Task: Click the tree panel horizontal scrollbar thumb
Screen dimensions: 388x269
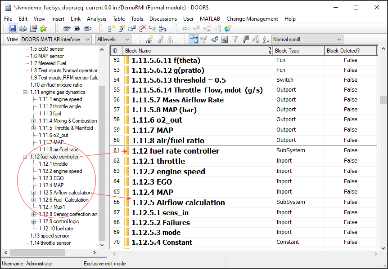Action: point(37,253)
